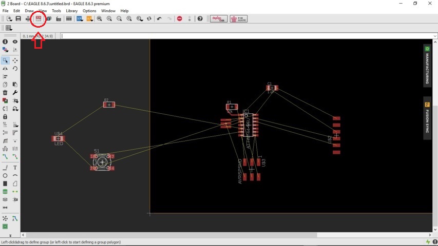Run a script using the SCR icon
This screenshot has height=246, width=438.
pyautogui.click(x=80, y=18)
